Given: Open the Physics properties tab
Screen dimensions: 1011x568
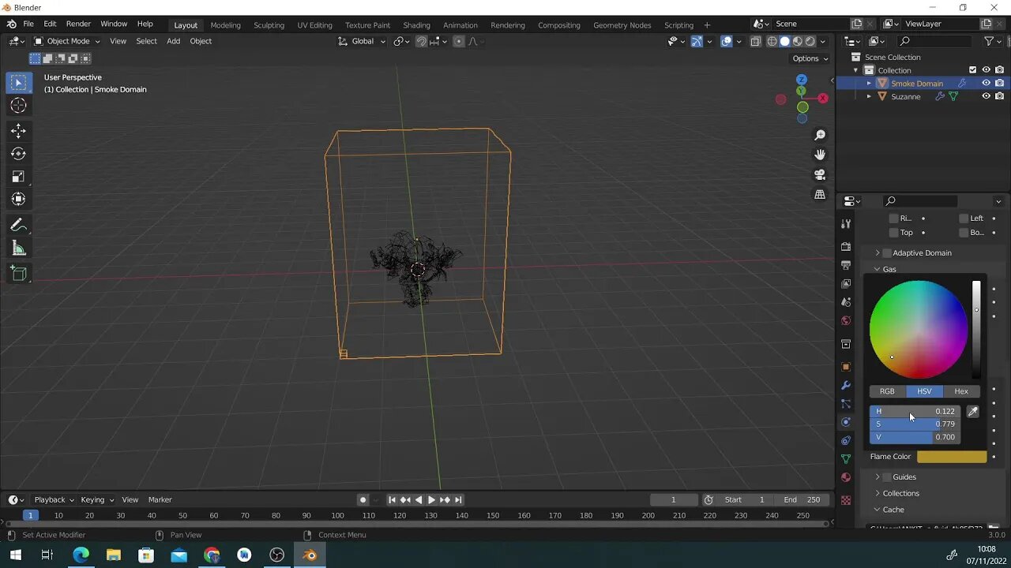Looking at the screenshot, I should click(x=846, y=422).
